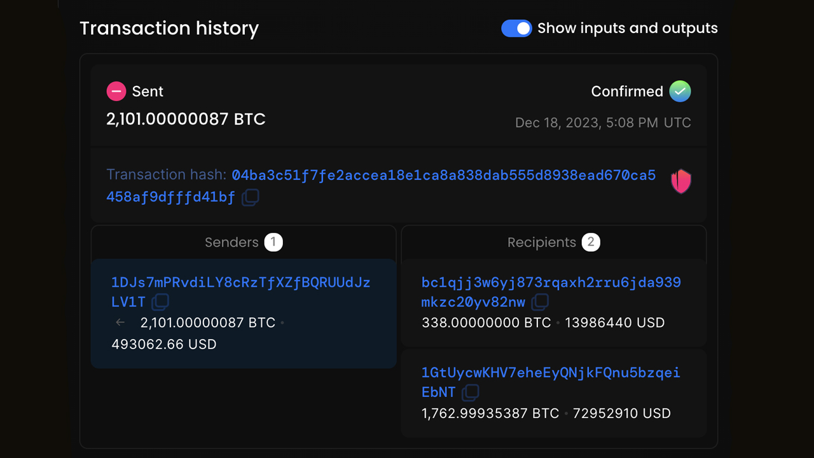Click the left arrow beside the sender amount
814x458 pixels.
[120, 323]
